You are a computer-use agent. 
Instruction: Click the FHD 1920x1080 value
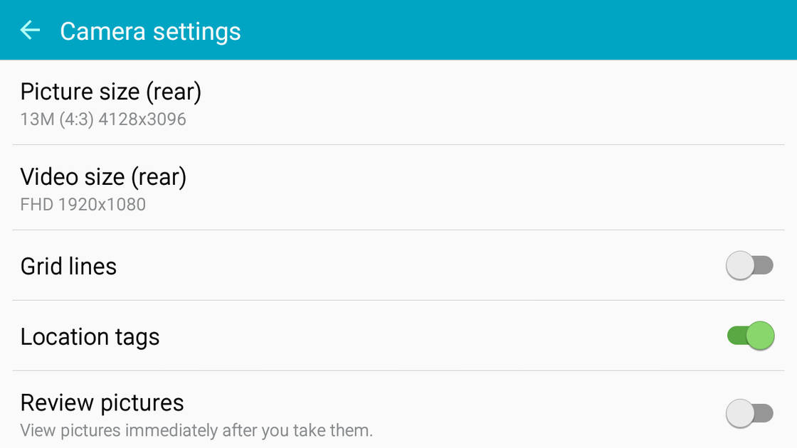pyautogui.click(x=83, y=205)
